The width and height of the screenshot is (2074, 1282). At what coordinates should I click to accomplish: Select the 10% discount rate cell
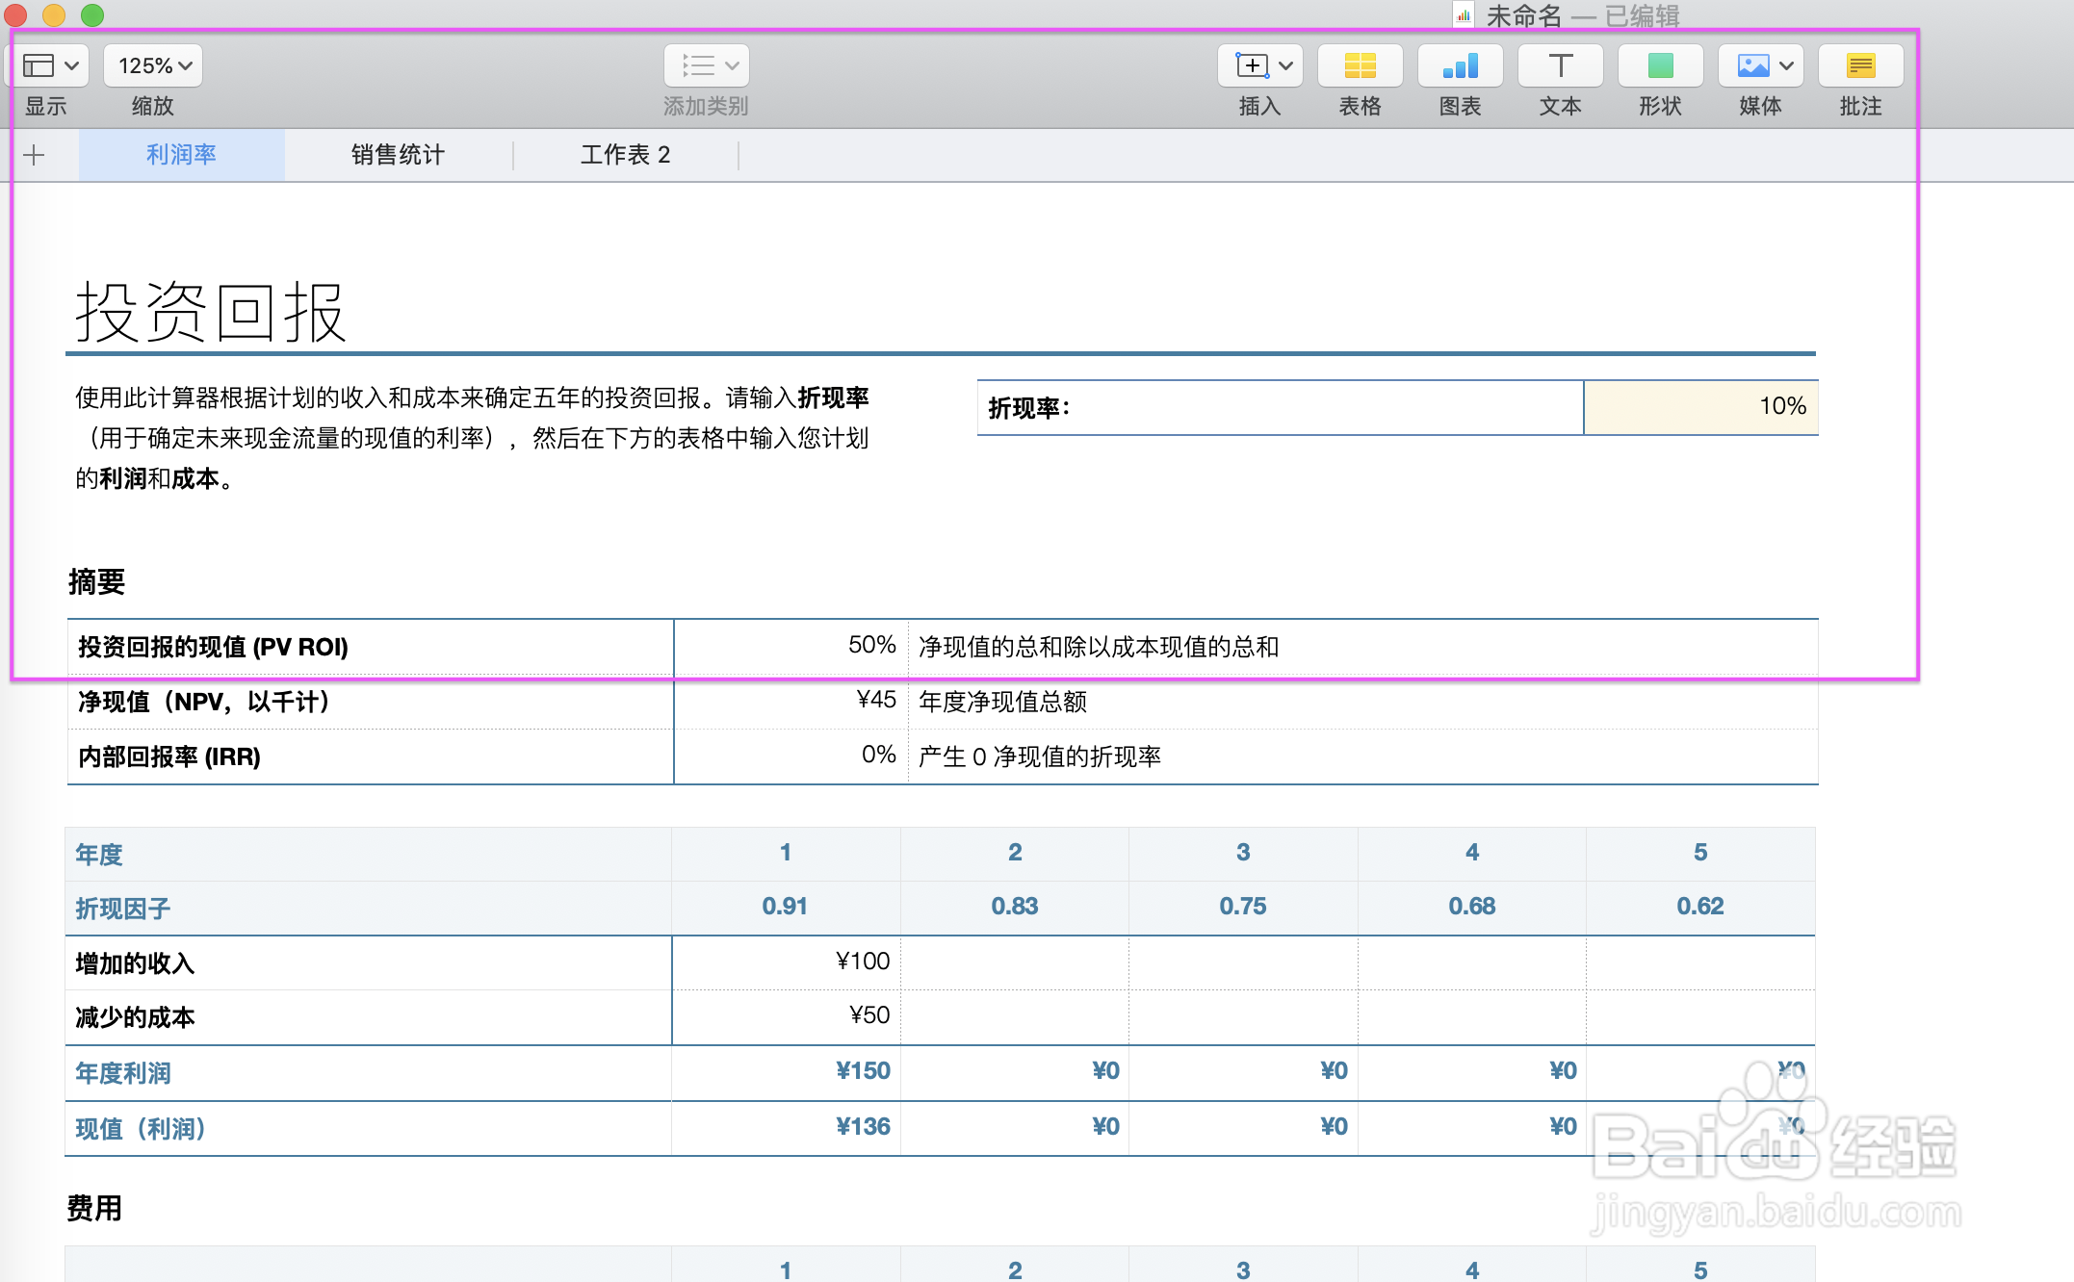point(1700,407)
